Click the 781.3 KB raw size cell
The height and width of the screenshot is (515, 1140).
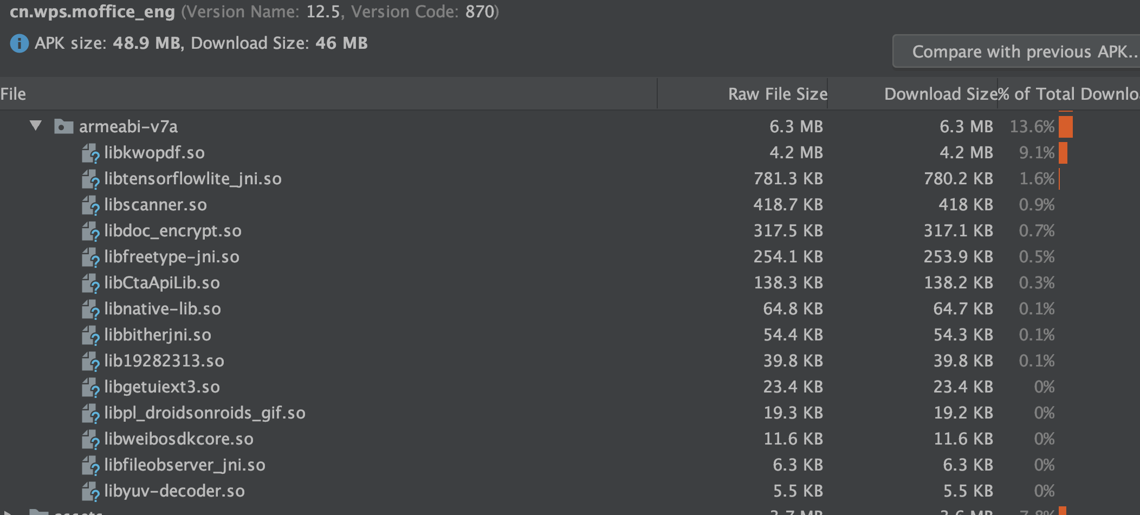coord(788,178)
